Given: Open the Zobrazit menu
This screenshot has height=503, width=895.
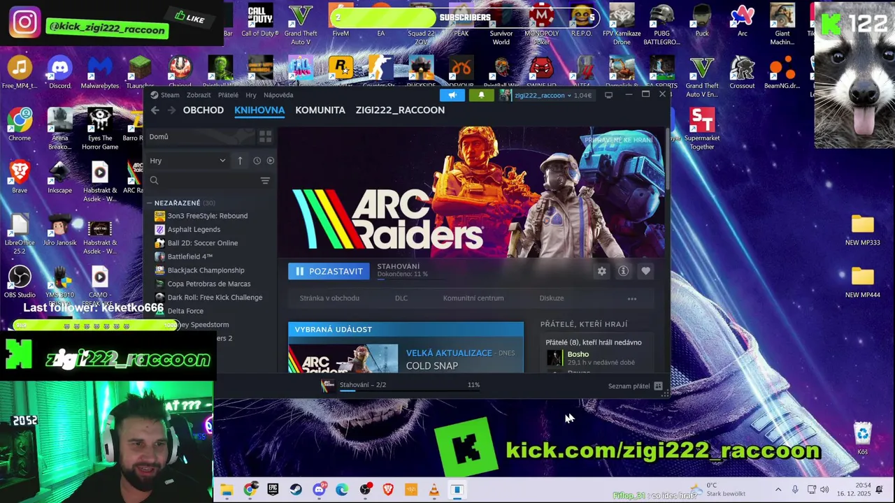Looking at the screenshot, I should click(199, 95).
